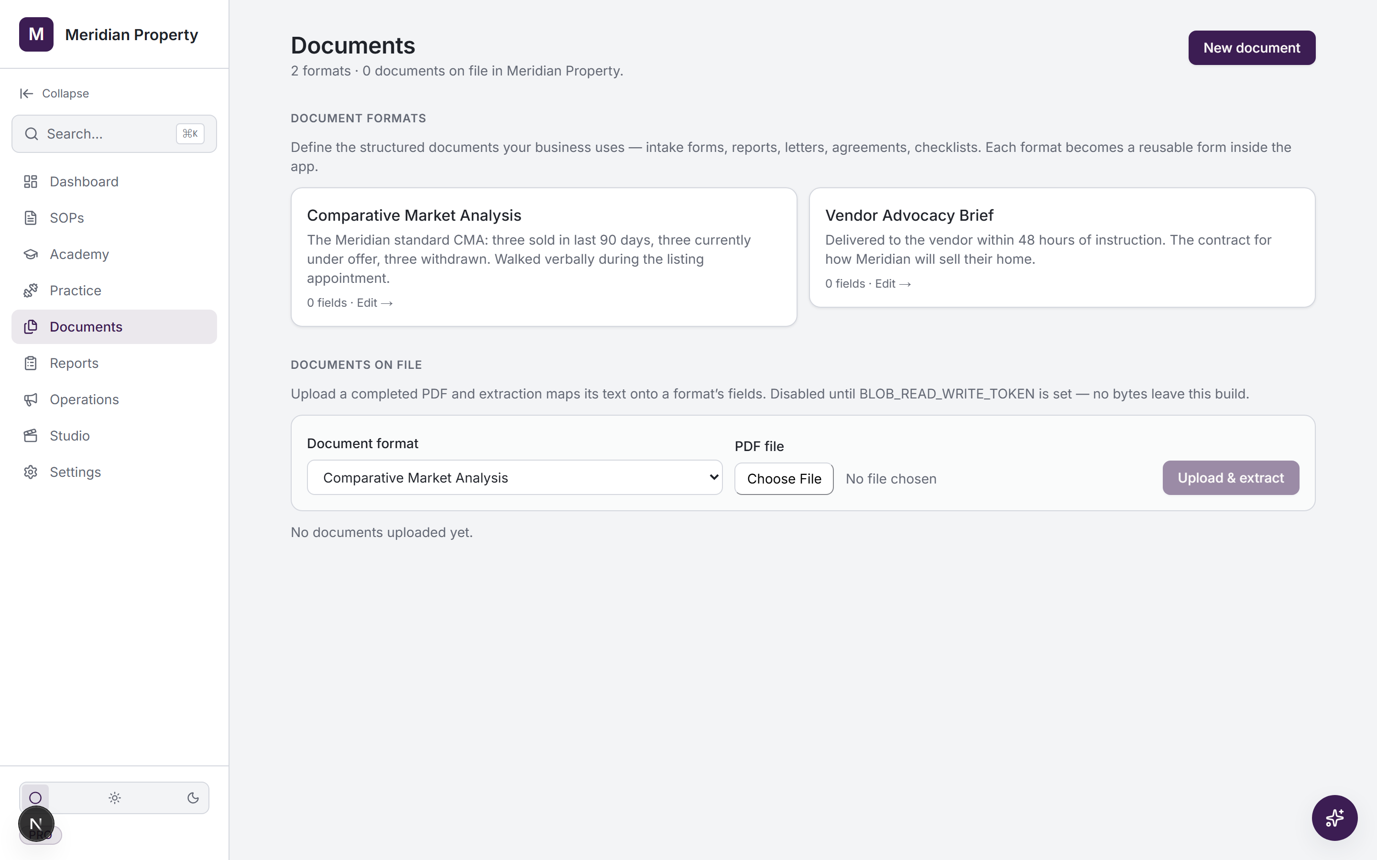
Task: Open the AI sparkle assistant button
Action: 1334,818
